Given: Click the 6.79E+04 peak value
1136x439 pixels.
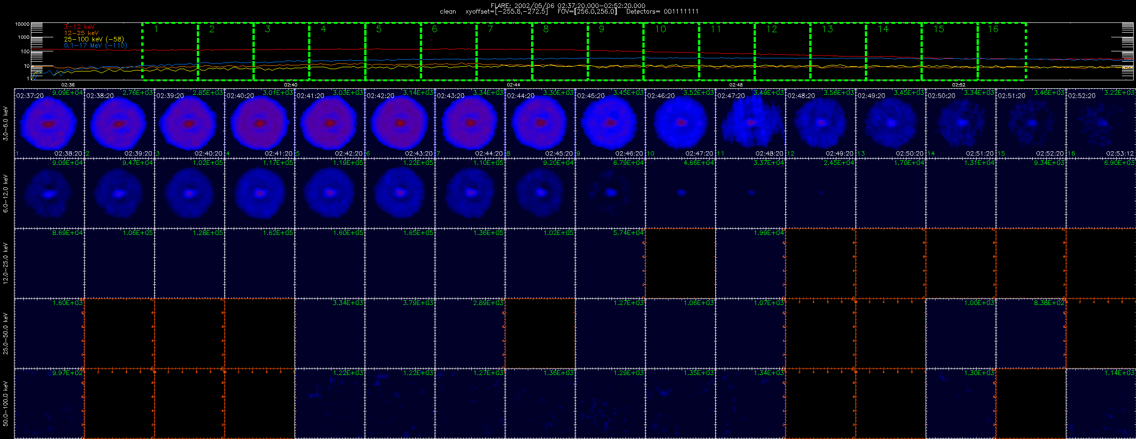Looking at the screenshot, I should coord(628,163).
